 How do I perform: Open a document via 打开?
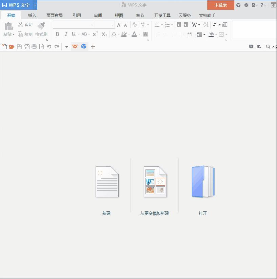[x=202, y=182]
